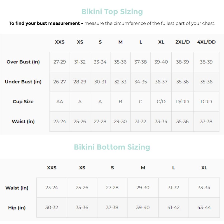Select the AA cup size cell

tap(60, 102)
